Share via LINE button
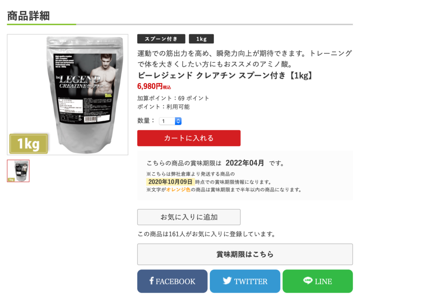Screen dimensions: 445x305 pyautogui.click(x=318, y=281)
